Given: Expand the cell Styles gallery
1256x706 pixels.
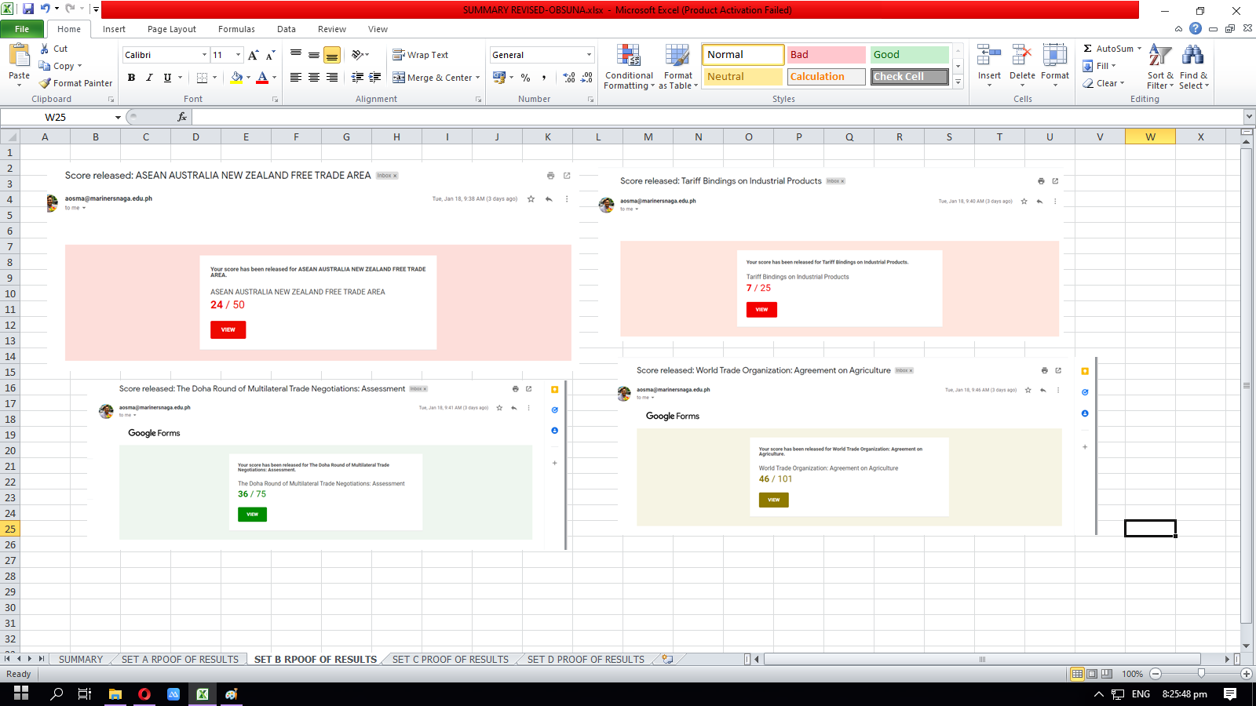Looking at the screenshot, I should 958,82.
